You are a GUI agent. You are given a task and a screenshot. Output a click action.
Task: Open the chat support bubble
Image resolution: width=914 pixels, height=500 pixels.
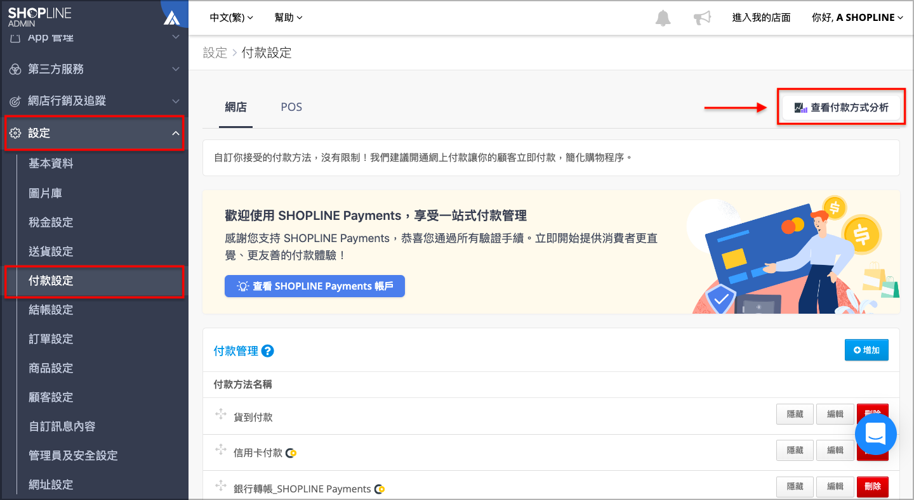[876, 434]
